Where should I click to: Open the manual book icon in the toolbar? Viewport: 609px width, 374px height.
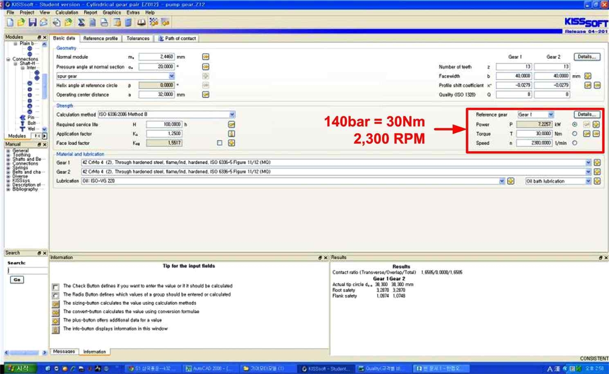coord(141,22)
